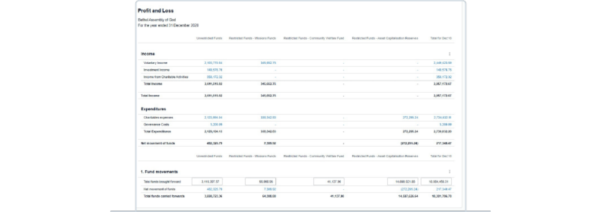The width and height of the screenshot is (601, 212).
Task: Click the top Unrestricted Funds column header
Action: click(209, 38)
